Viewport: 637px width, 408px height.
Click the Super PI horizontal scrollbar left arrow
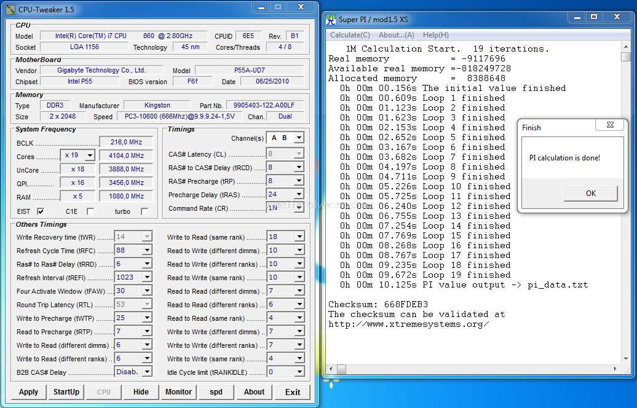click(x=331, y=369)
